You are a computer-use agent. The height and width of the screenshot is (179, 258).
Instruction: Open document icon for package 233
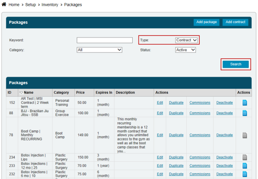[x=244, y=165]
